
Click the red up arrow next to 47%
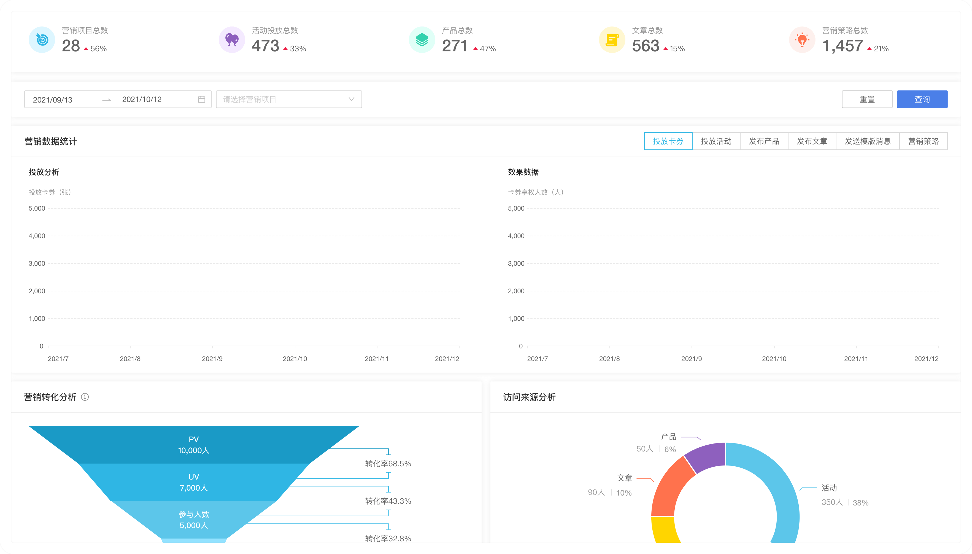(x=475, y=49)
